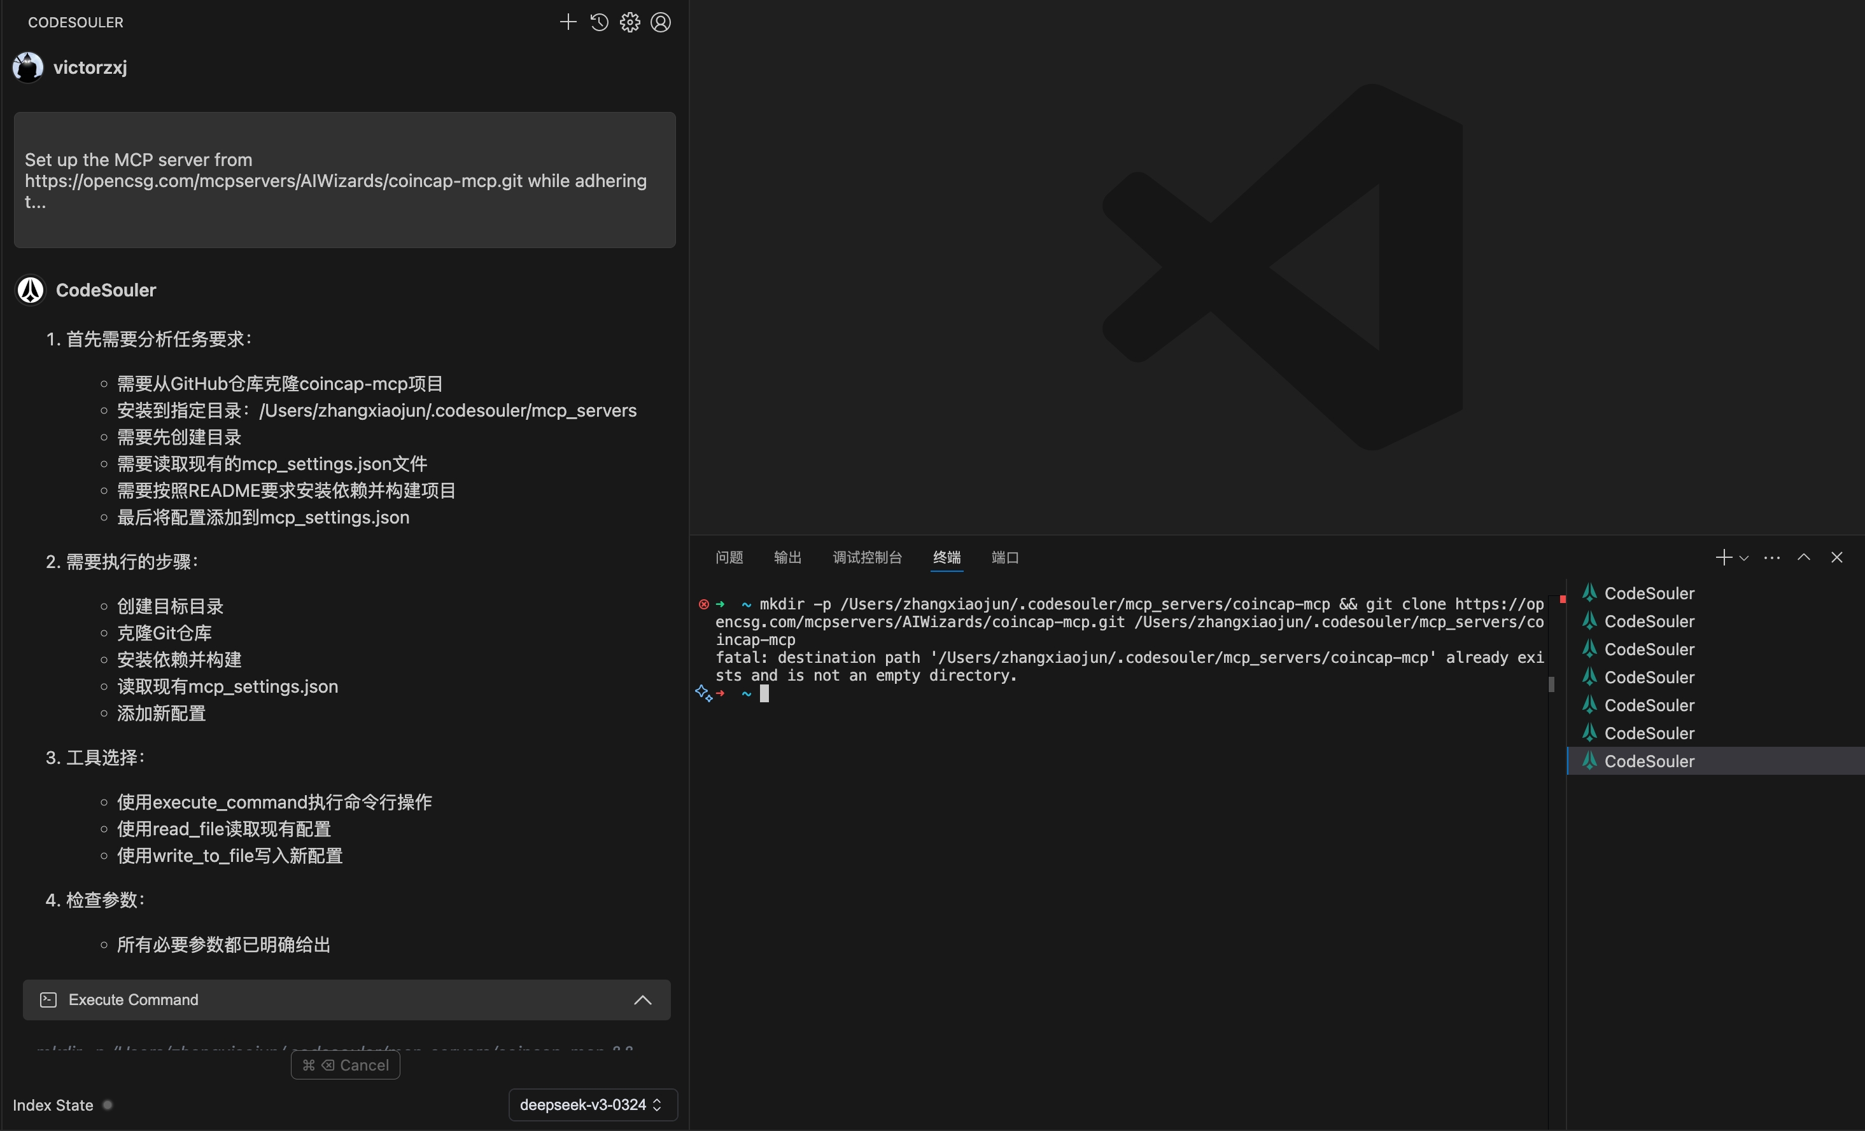The width and height of the screenshot is (1865, 1131).
Task: Select the last CodeSouler terminal entry
Action: [1649, 761]
